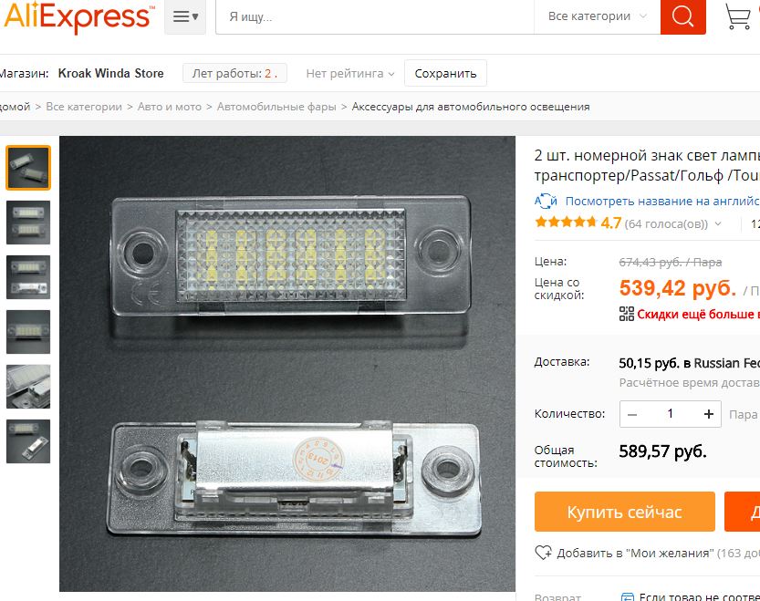Expand the Нет рейтинга dropdown
Screen dimensions: 760x601
click(x=350, y=74)
